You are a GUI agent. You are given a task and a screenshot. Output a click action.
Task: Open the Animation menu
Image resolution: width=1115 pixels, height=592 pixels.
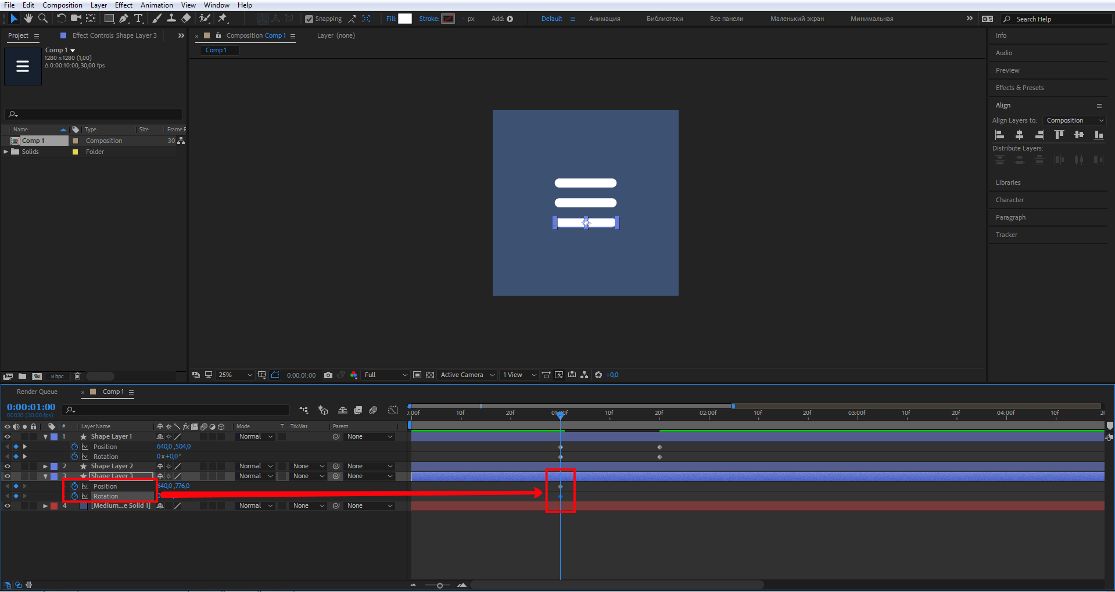(156, 5)
